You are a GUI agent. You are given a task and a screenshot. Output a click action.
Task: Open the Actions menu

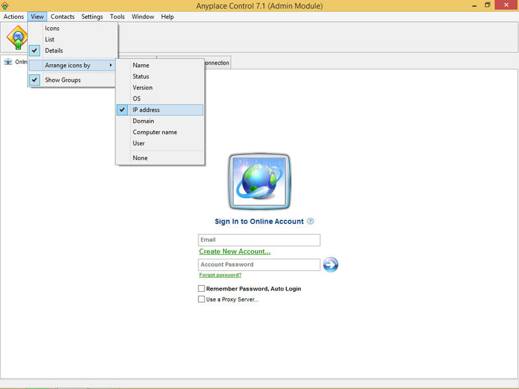point(14,17)
